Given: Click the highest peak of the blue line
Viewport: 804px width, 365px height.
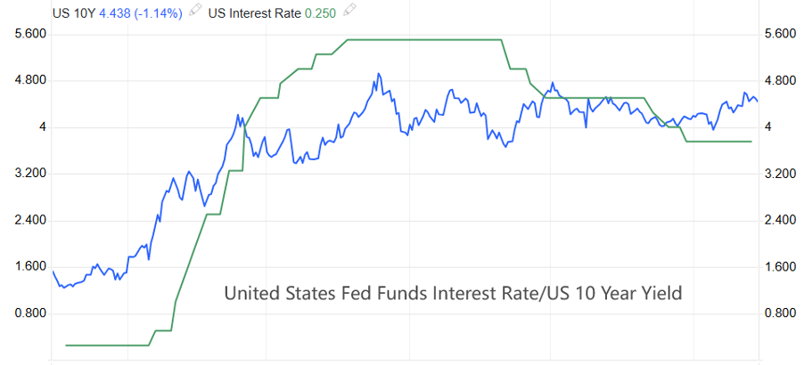Looking at the screenshot, I should tap(379, 74).
